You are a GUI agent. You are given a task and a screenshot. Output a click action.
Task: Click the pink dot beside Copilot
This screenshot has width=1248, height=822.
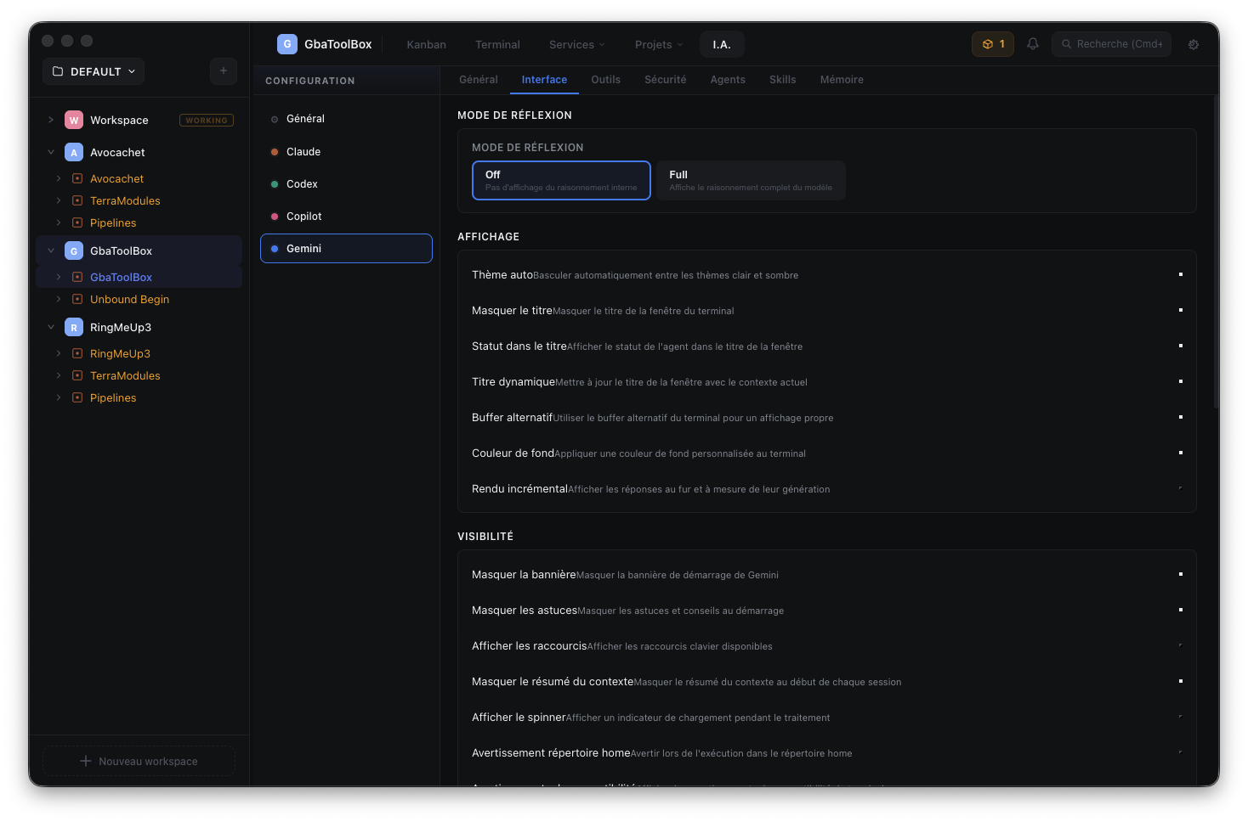(x=275, y=217)
